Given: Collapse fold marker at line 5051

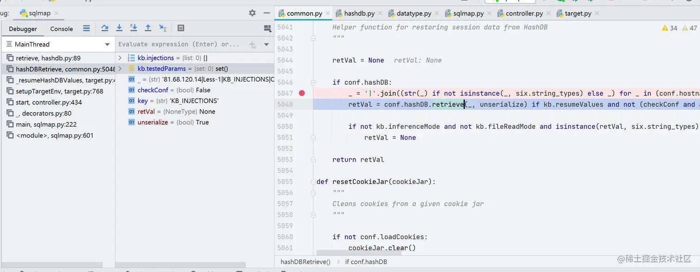Looking at the screenshot, I should tap(313, 137).
